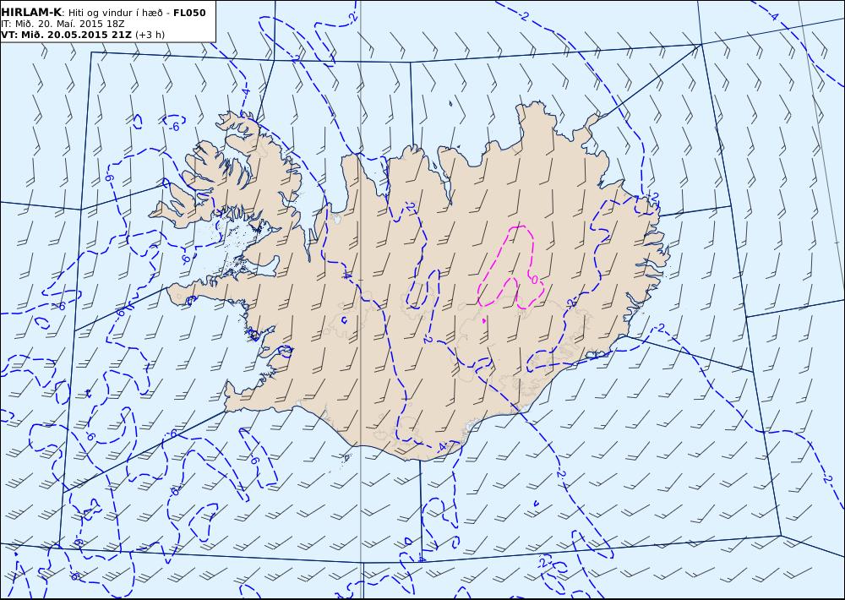Click the magenta 0 degree contour label

[535, 279]
